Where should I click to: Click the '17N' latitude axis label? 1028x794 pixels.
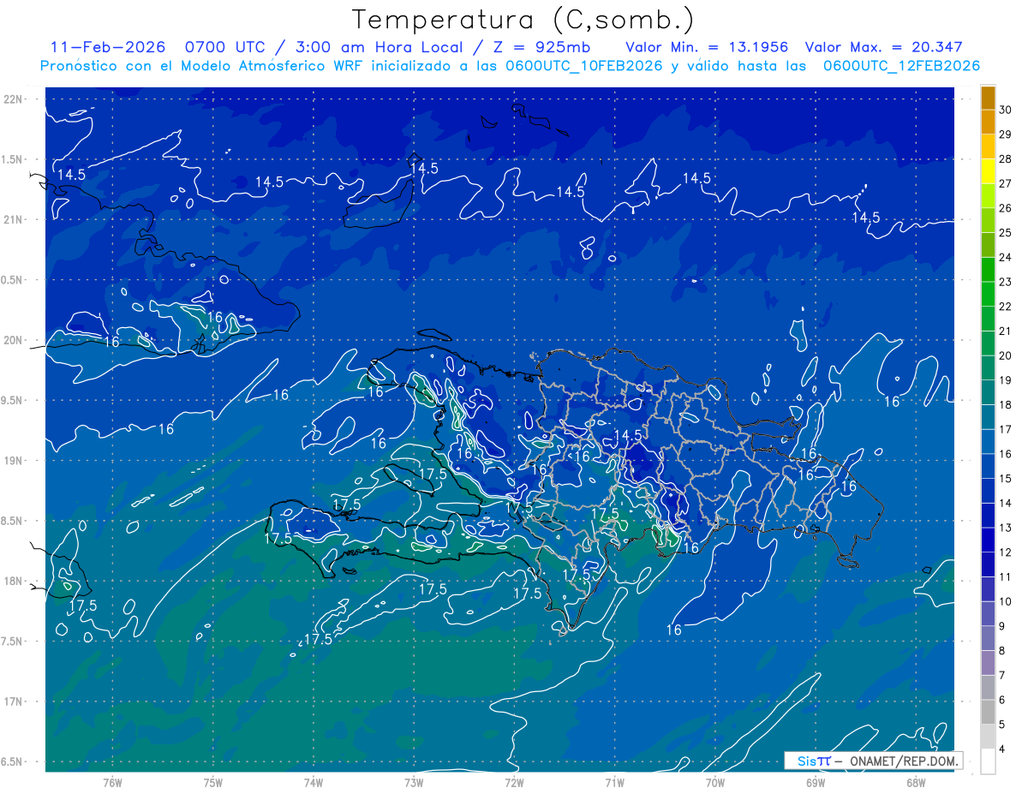coord(13,701)
